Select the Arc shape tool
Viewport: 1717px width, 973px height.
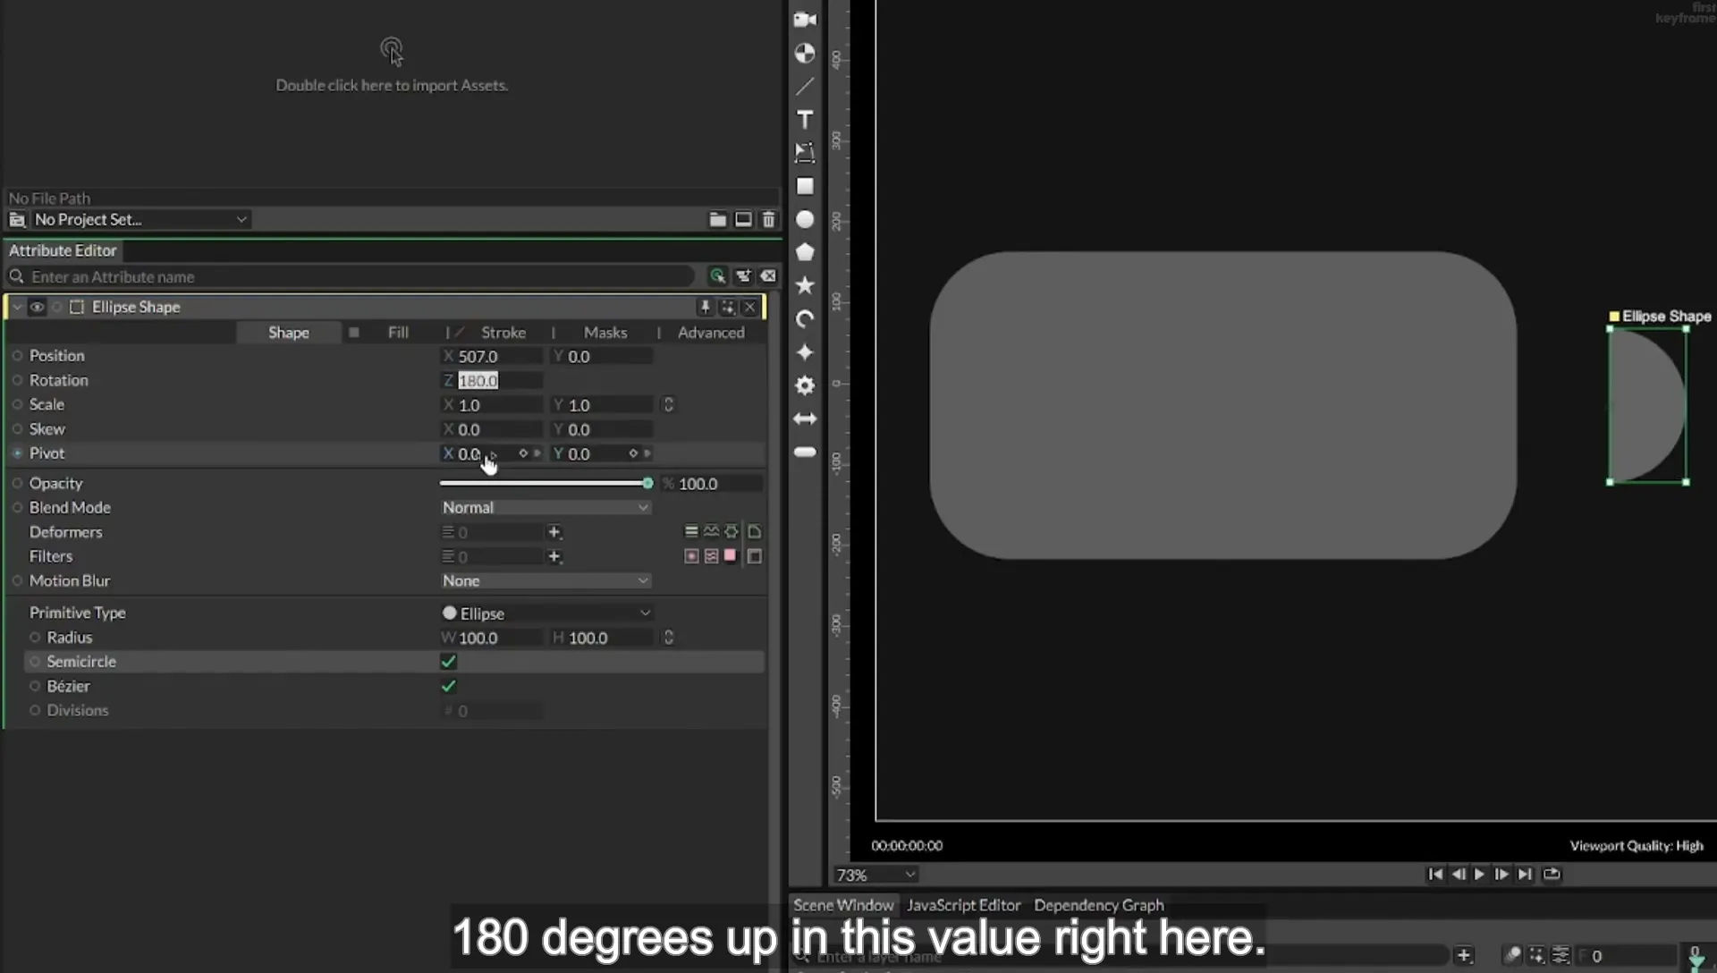805,319
